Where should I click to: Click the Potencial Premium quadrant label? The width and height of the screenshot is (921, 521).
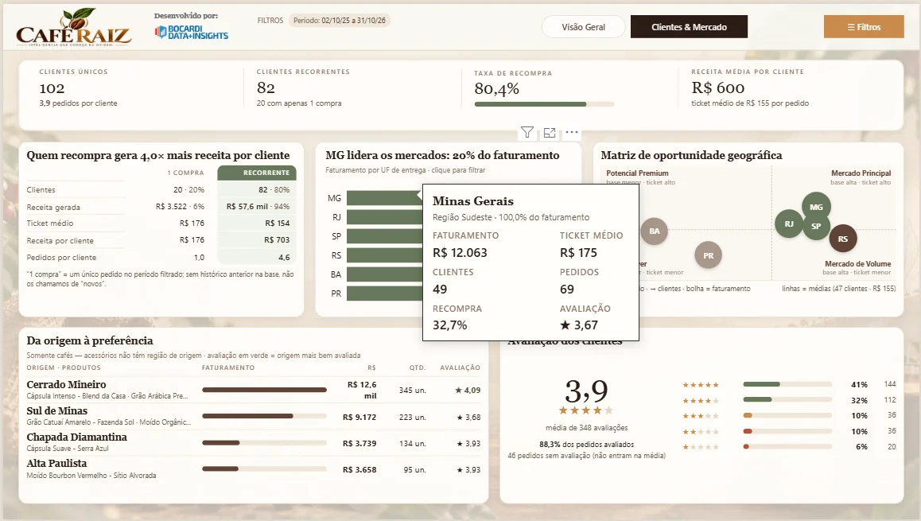pos(637,173)
